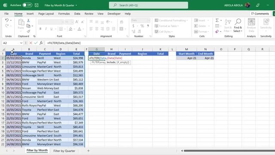Screen dimensions: 275x155
Task: Open the Data ribbon tab
Action: [77, 13]
